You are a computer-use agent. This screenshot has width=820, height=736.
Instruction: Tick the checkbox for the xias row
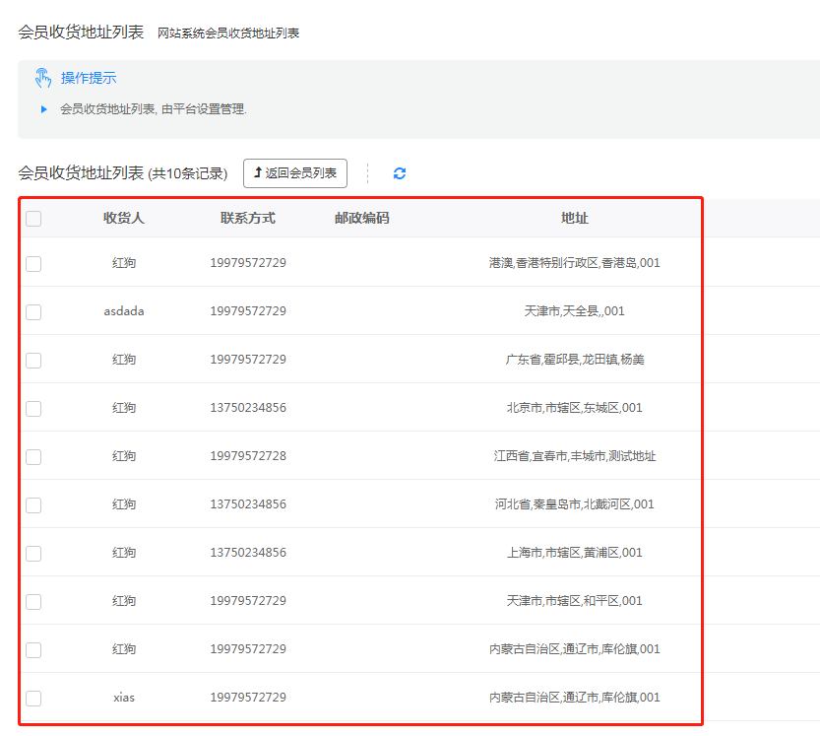coord(33,698)
